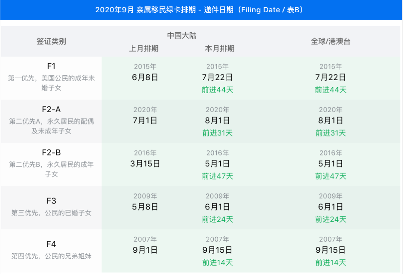The height and width of the screenshot is (274, 403).
Task: Click description 第二优先A,永久居民的配偶及未成年子女
Action: click(x=51, y=126)
